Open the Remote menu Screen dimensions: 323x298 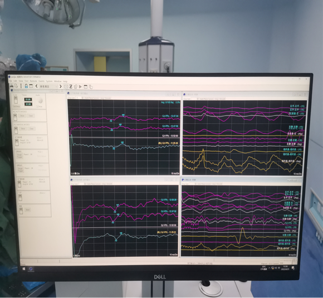(x=33, y=81)
